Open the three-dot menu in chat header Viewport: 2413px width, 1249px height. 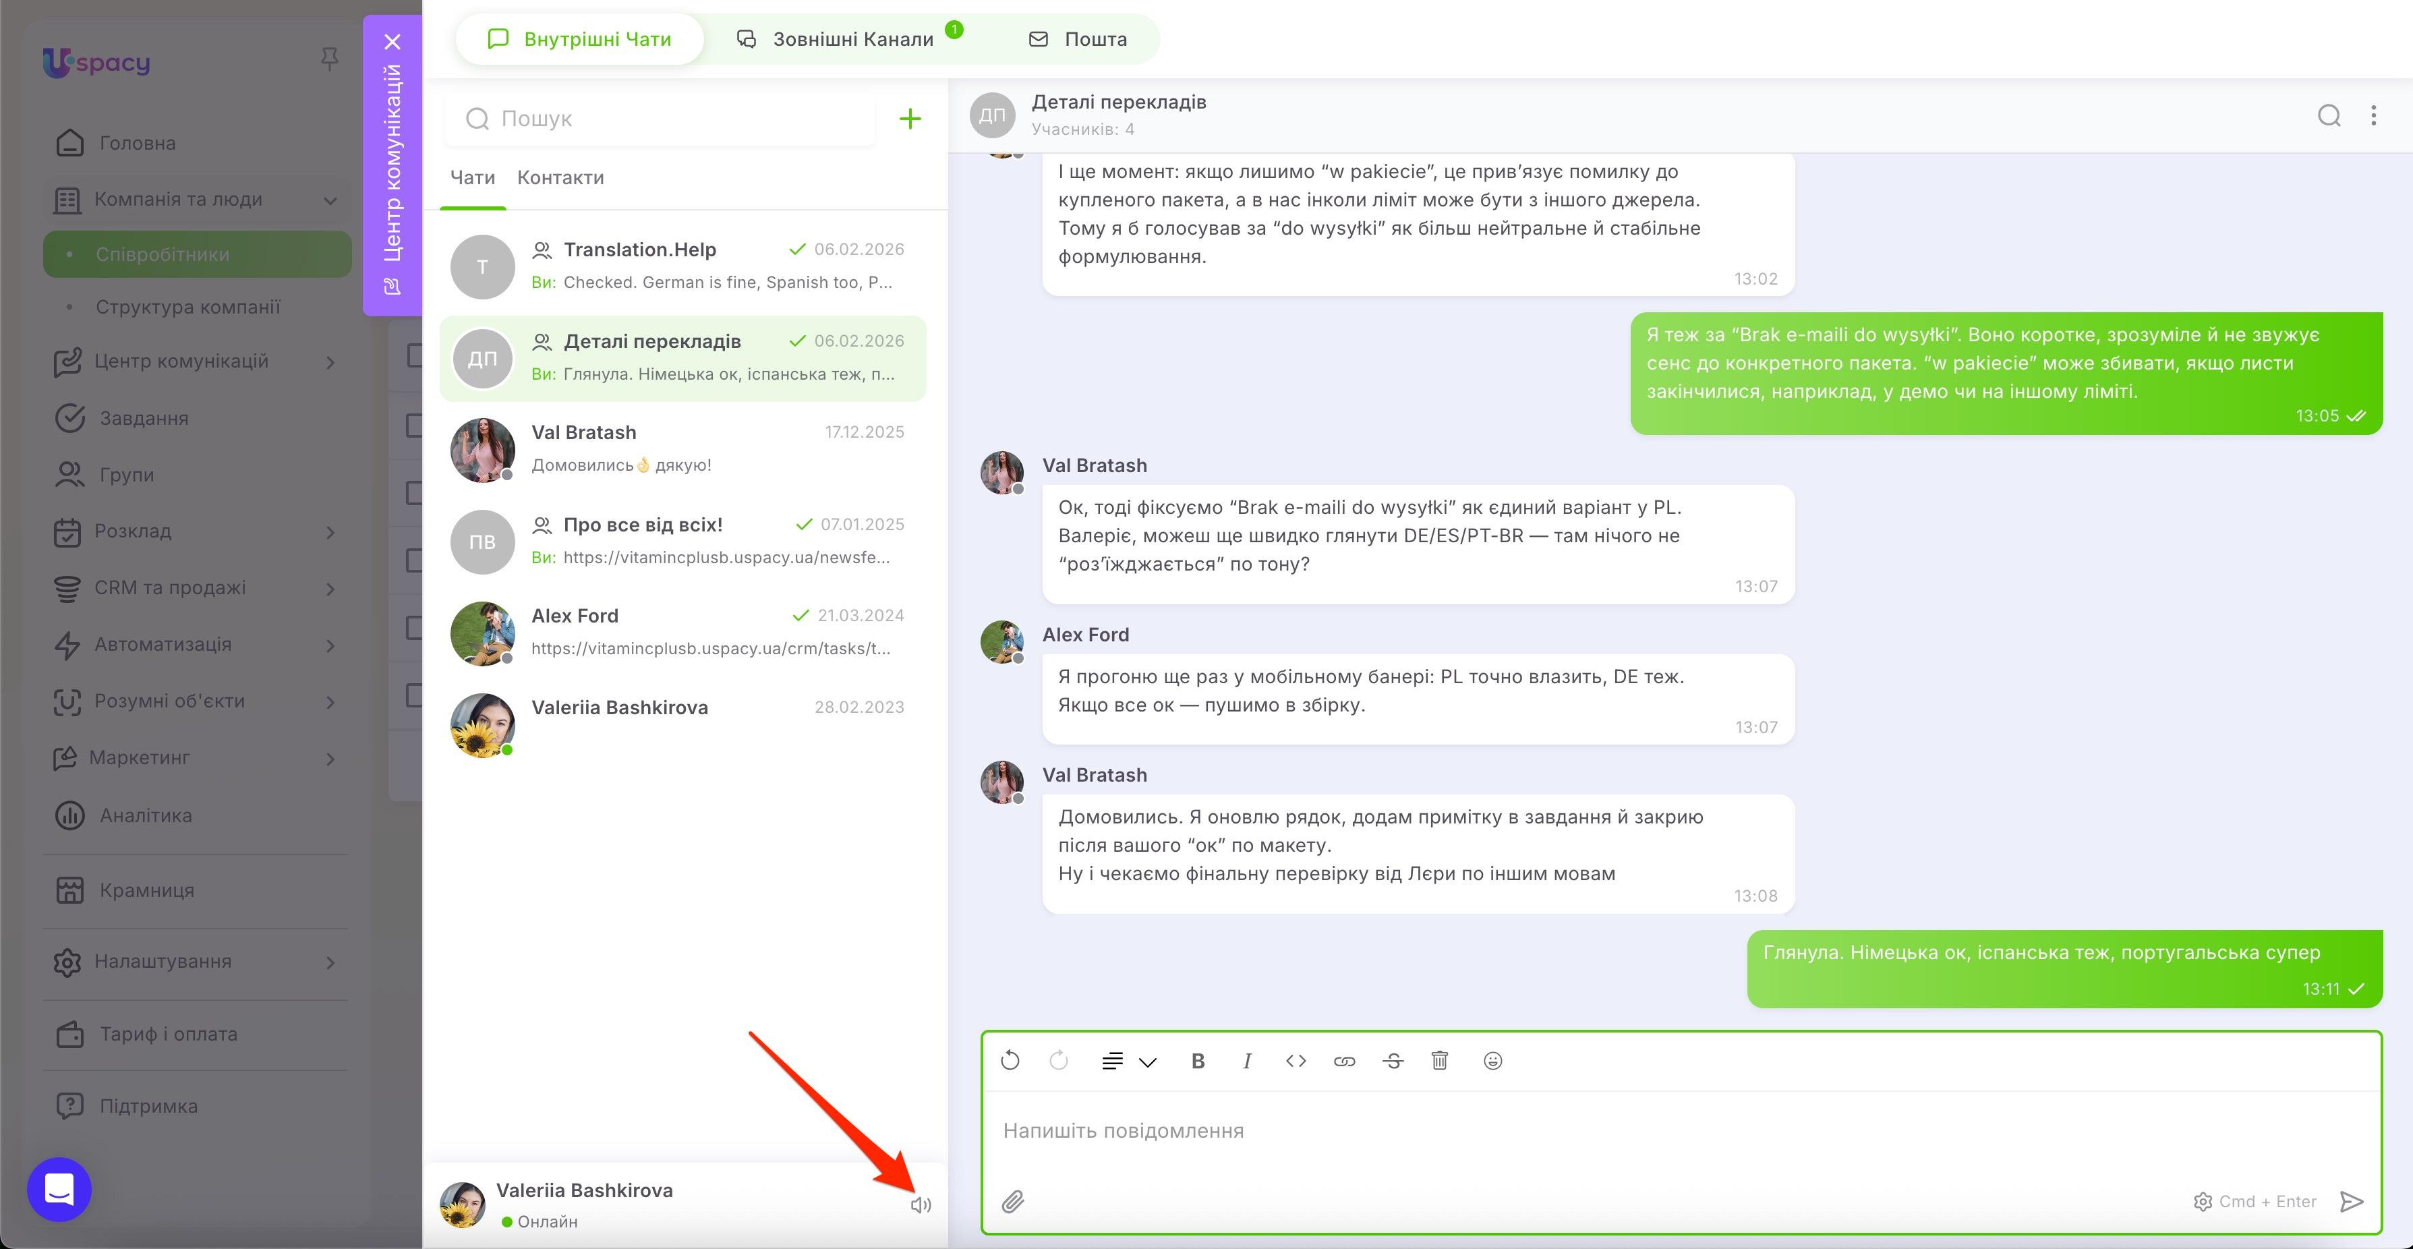click(2373, 115)
